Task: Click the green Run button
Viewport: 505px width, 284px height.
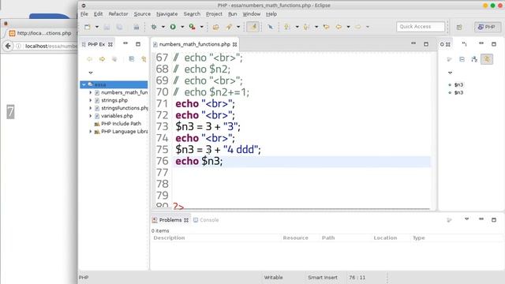Action: [x=173, y=27]
